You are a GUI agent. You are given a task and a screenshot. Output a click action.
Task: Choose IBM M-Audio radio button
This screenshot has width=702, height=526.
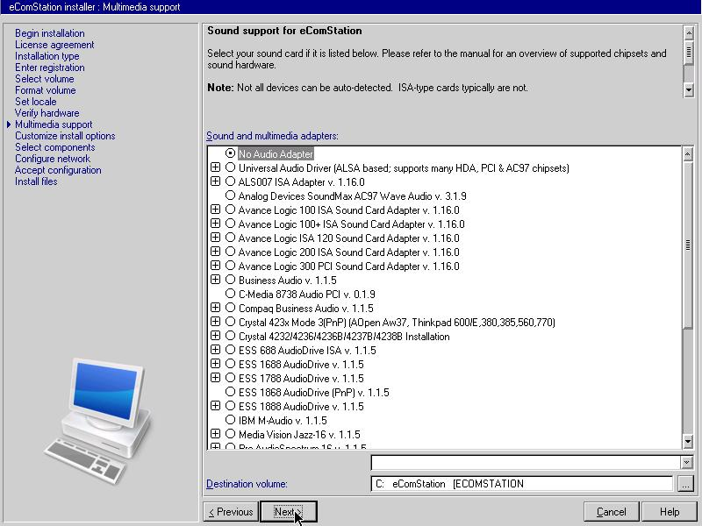[230, 420]
